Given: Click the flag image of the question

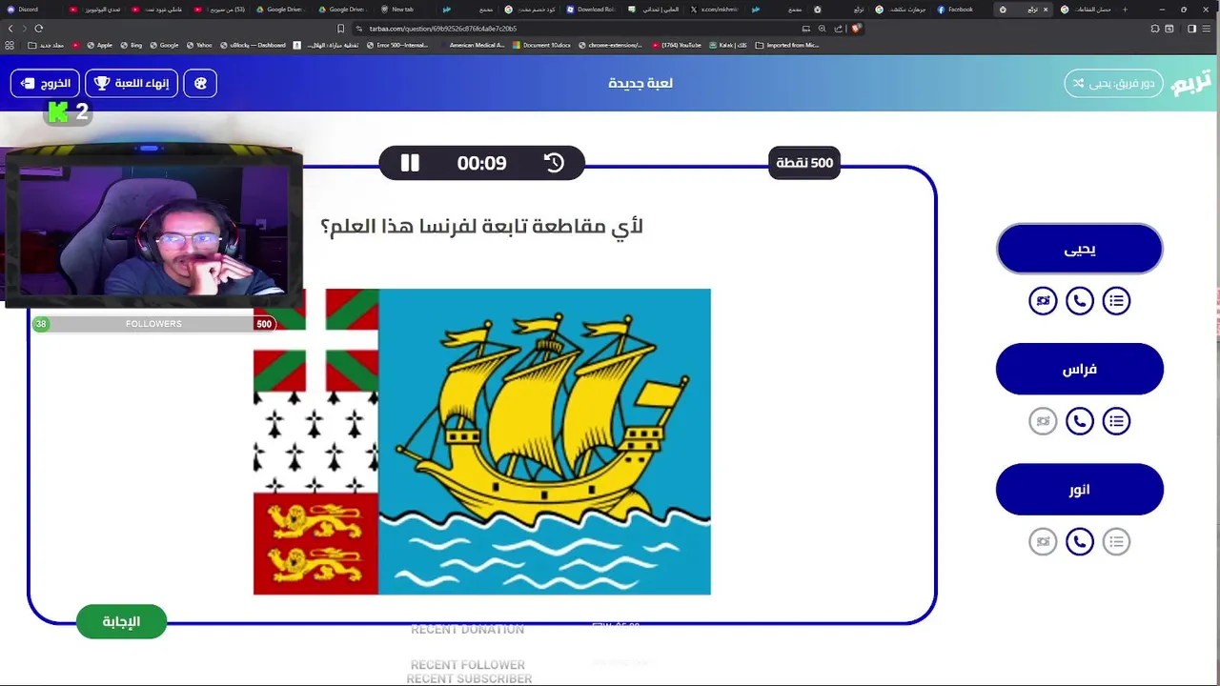Looking at the screenshot, I should [482, 442].
